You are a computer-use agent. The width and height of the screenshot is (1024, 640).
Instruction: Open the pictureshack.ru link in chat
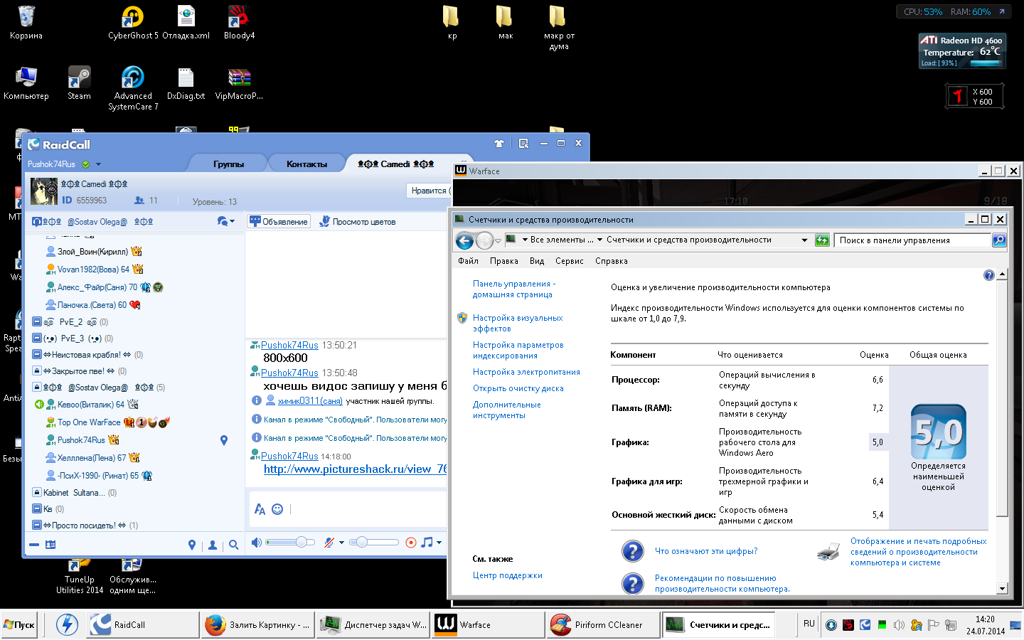click(356, 469)
